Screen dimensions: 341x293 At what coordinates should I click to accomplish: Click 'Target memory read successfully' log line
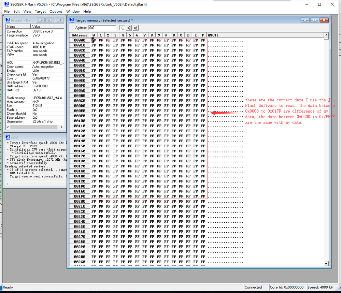pyautogui.click(x=36, y=176)
